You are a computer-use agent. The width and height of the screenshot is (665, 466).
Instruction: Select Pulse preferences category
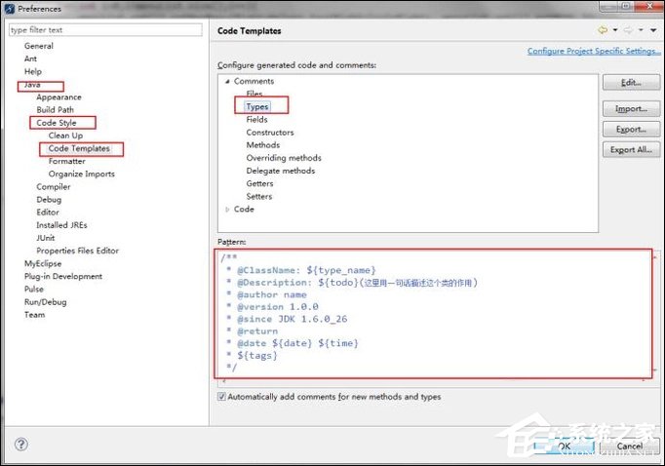tap(34, 289)
